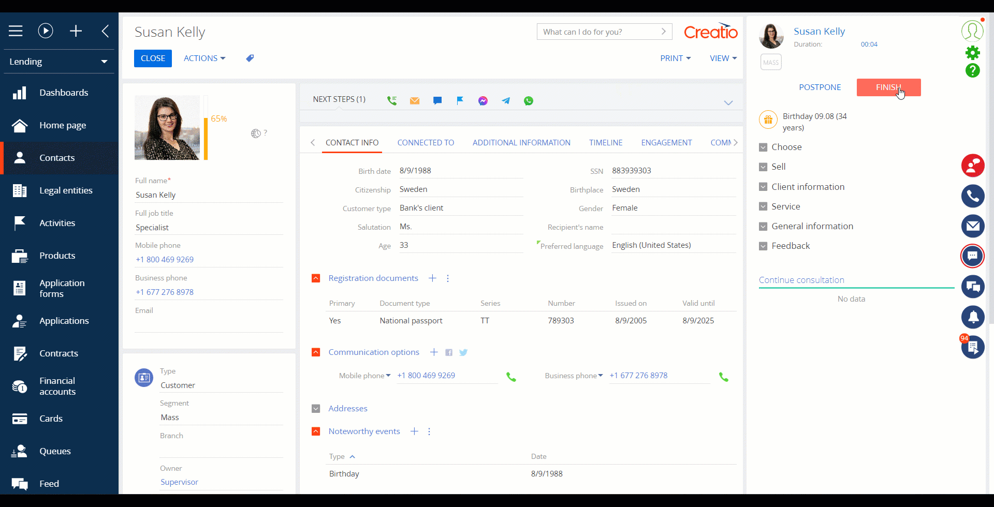Expand the Addresses section
This screenshot has height=507, width=994.
316,409
